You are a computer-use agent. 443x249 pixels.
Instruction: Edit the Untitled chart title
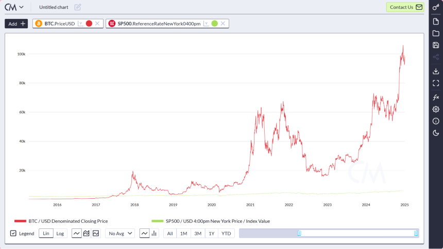point(78,7)
